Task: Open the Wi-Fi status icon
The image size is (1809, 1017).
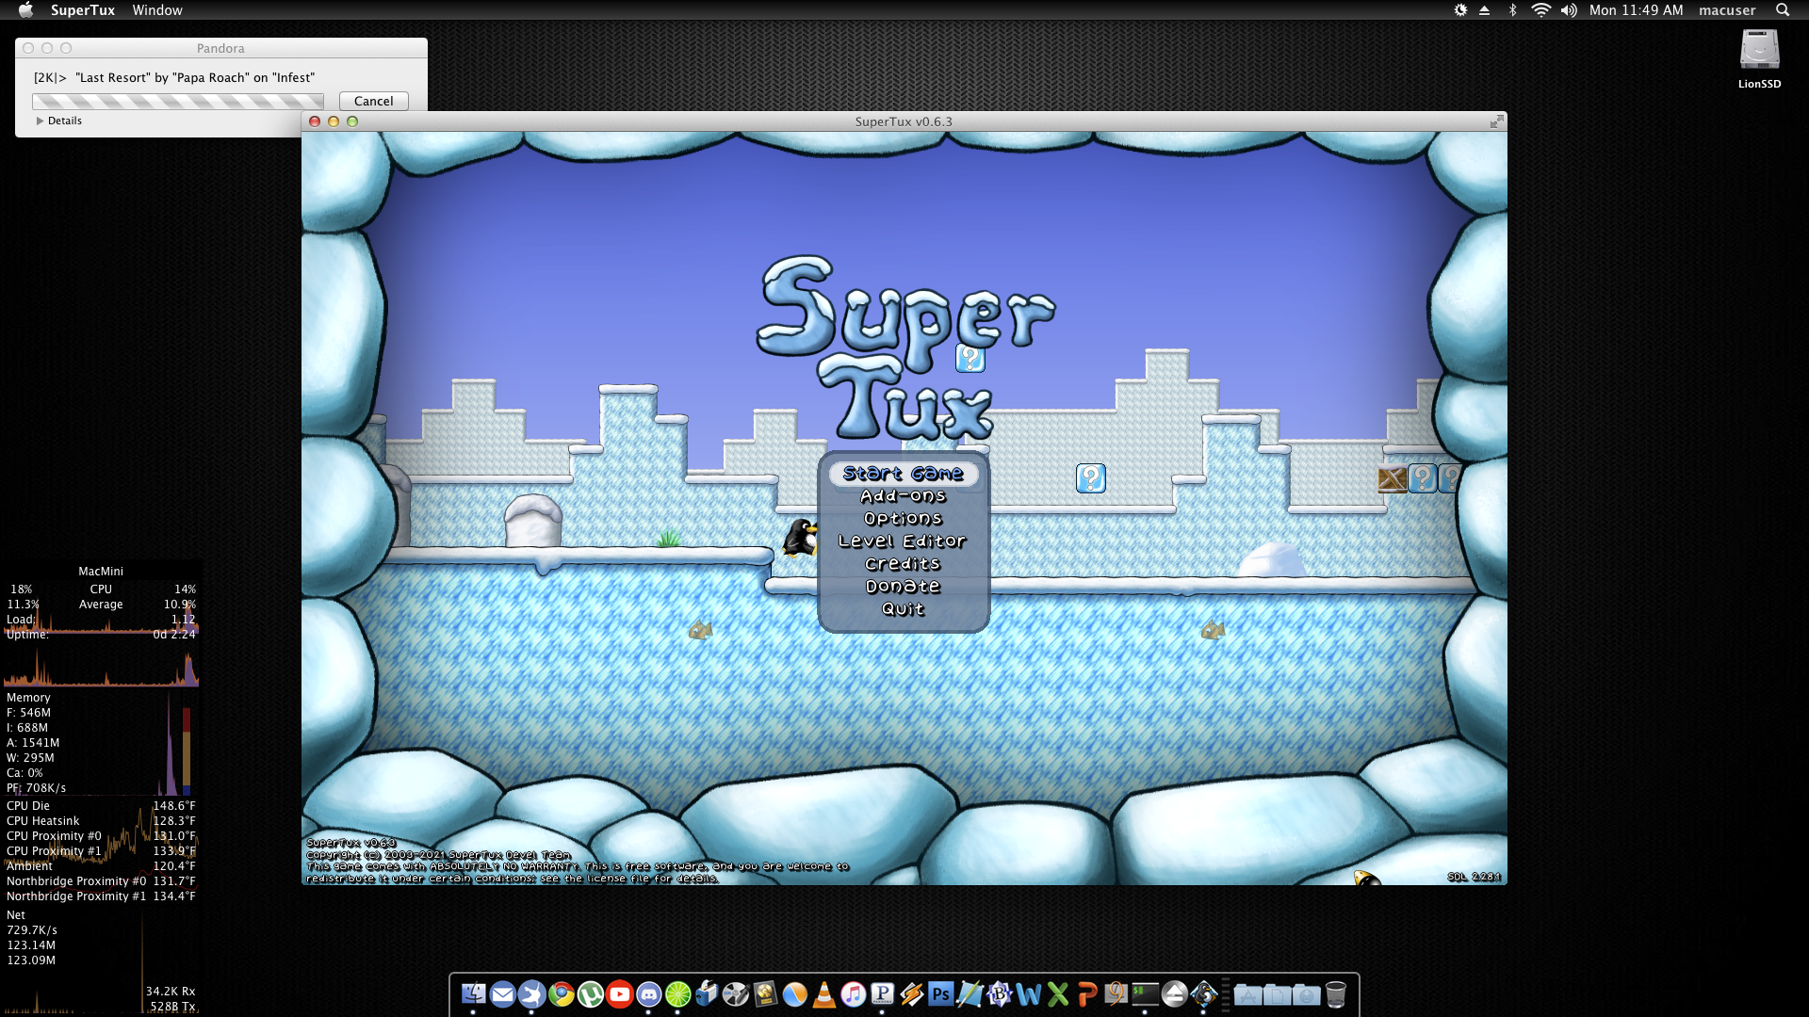Action: [1540, 10]
